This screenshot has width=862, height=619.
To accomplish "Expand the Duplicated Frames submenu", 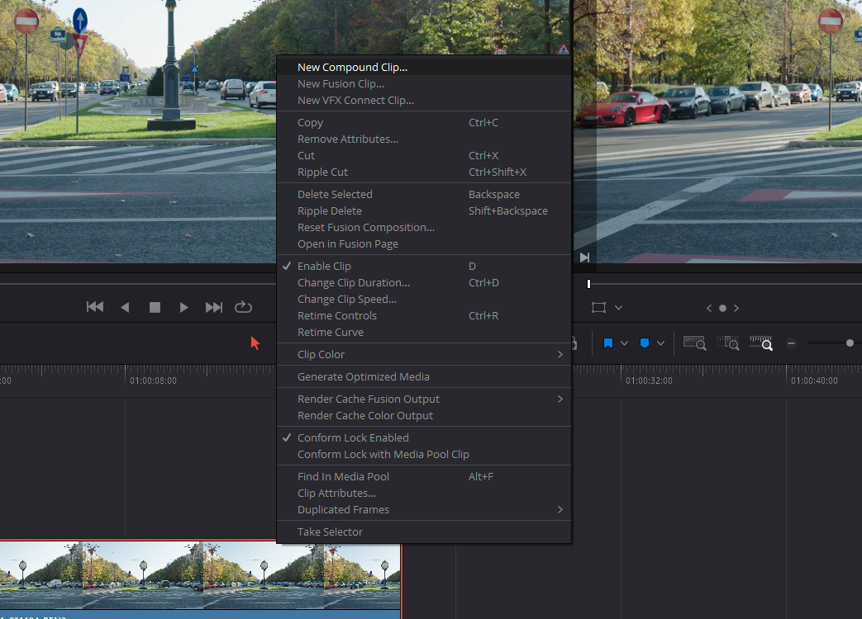I will 424,510.
